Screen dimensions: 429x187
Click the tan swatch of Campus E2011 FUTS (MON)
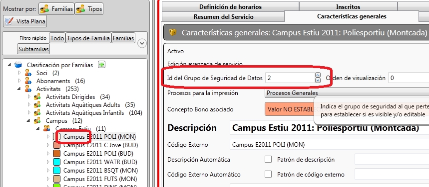56,179
